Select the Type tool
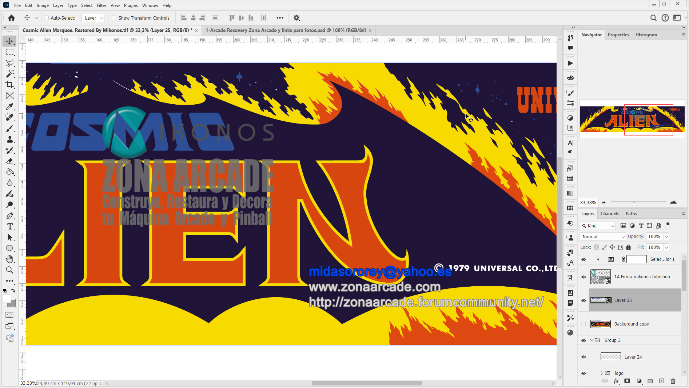This screenshot has height=388, width=689. [10, 226]
